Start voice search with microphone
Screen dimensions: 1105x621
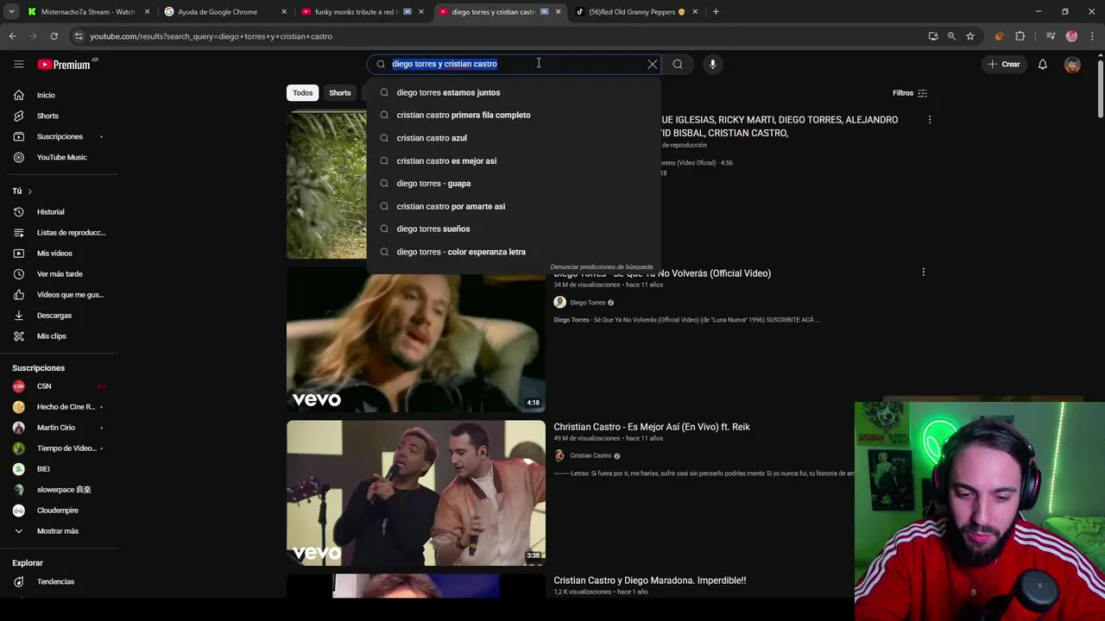[713, 64]
